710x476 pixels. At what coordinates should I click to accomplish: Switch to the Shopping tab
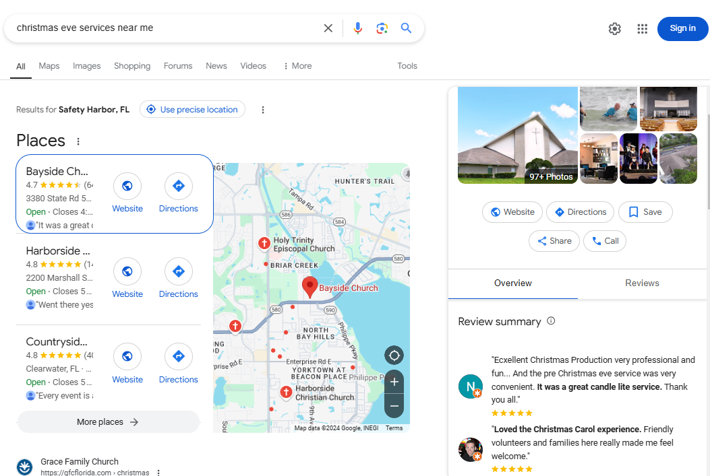point(132,66)
